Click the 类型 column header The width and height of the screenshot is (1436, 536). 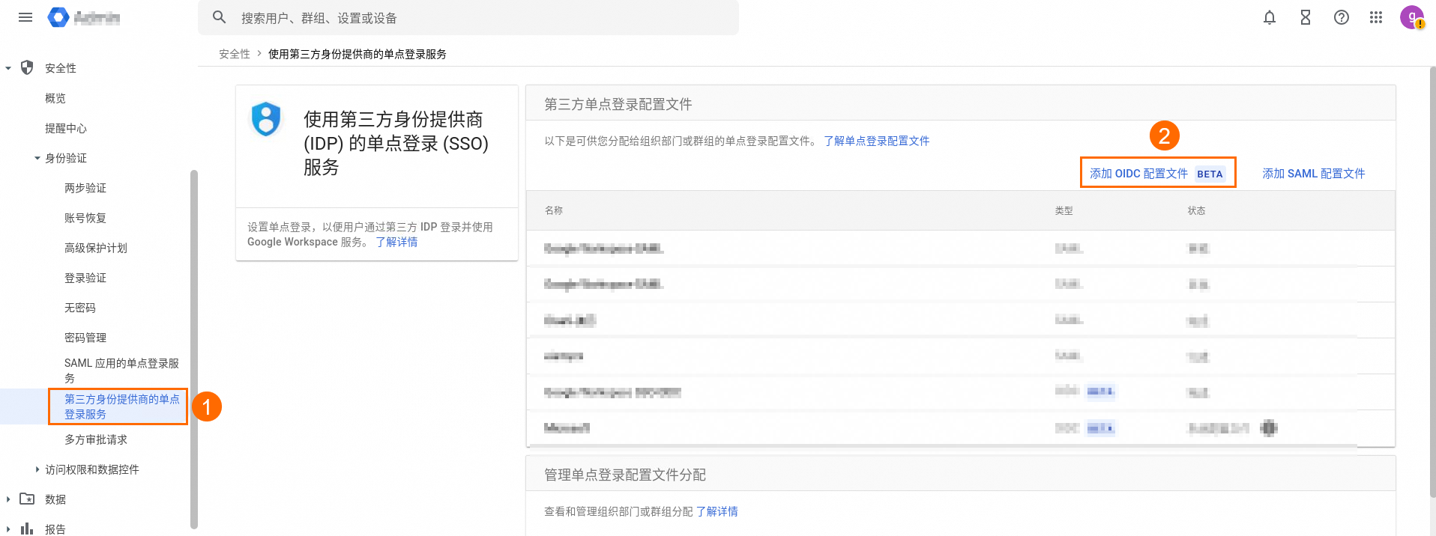(1064, 210)
